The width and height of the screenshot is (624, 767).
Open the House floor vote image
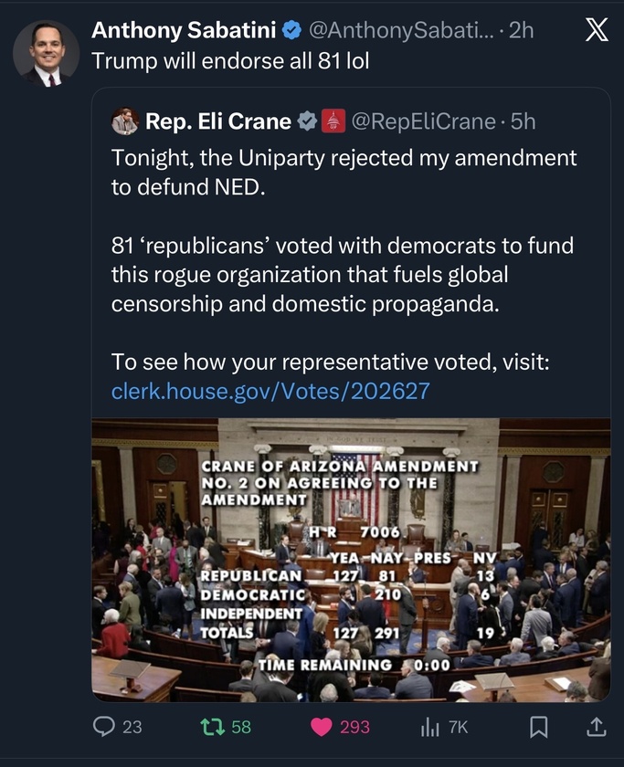[x=351, y=560]
